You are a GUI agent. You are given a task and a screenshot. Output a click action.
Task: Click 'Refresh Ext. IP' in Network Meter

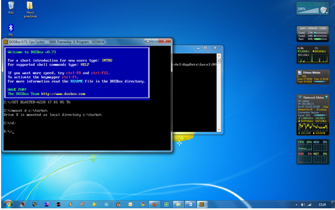point(306,109)
